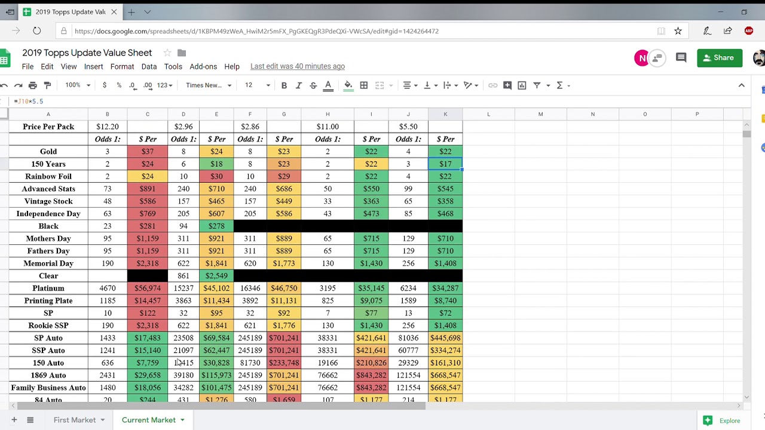The width and height of the screenshot is (765, 430).
Task: Toggle strikethrough formatting
Action: (313, 85)
